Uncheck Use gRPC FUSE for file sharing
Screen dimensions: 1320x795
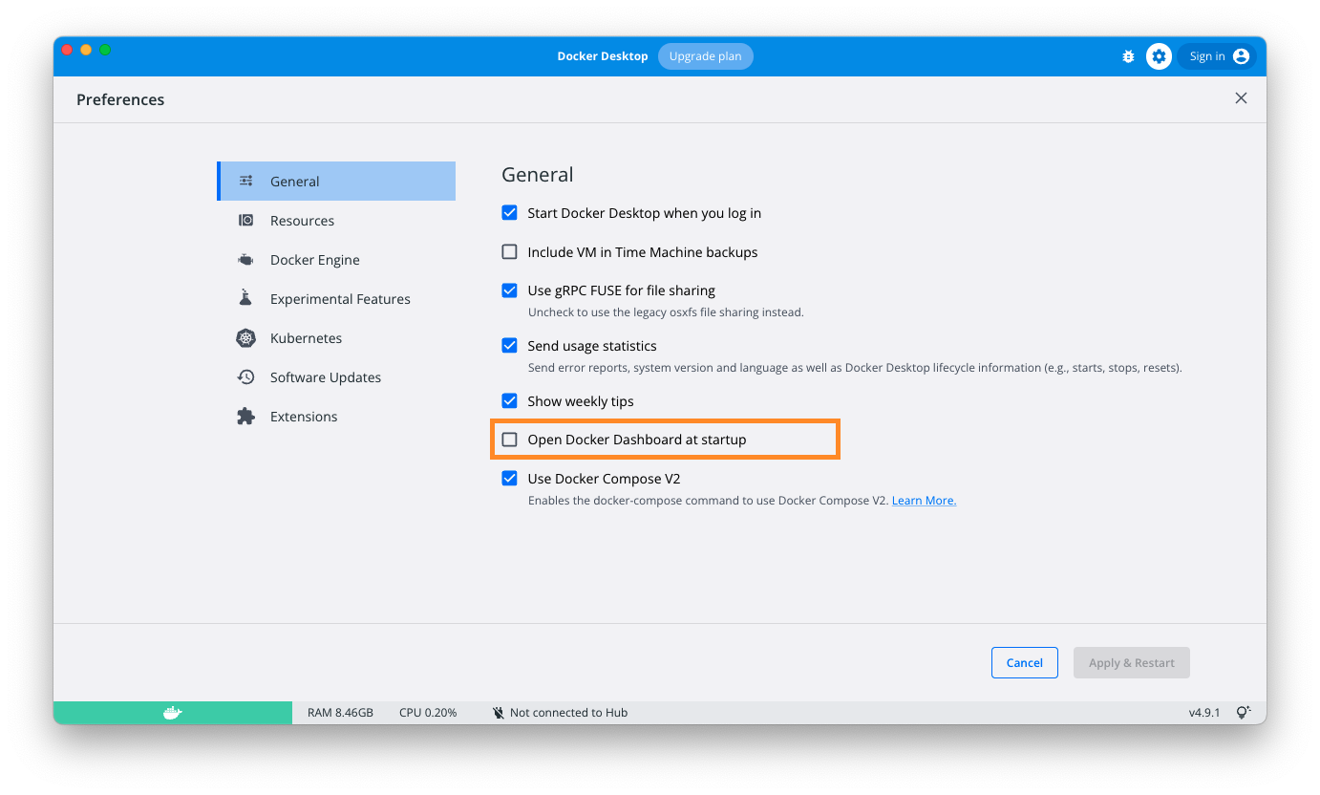click(x=509, y=290)
